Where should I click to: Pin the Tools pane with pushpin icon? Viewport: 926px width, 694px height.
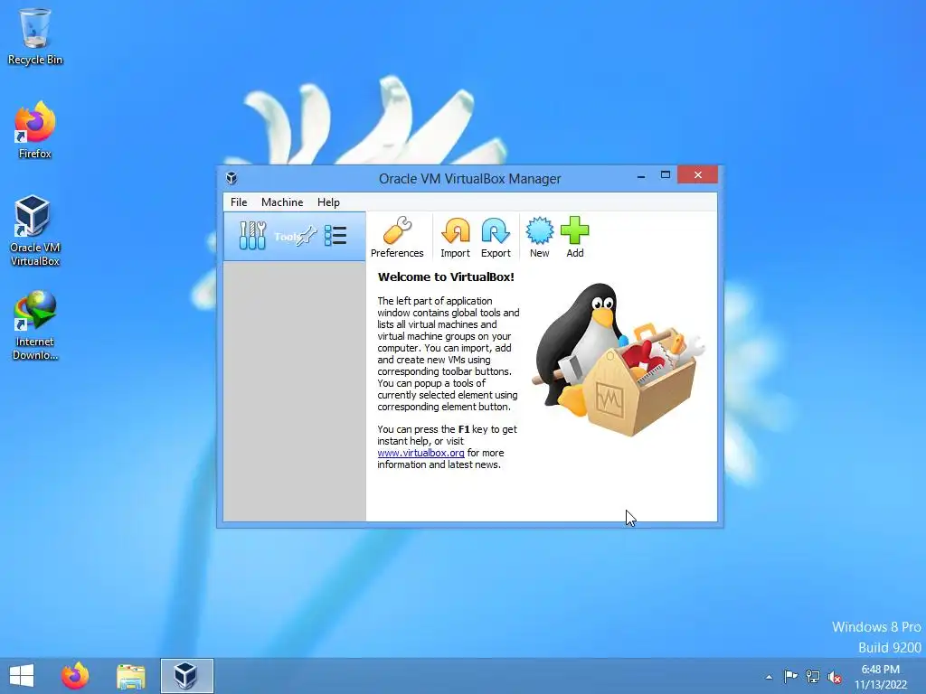click(x=306, y=236)
